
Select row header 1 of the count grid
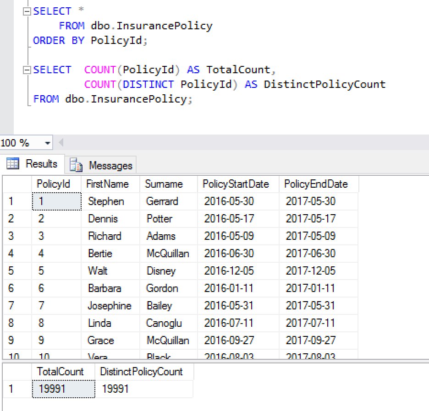click(x=17, y=389)
